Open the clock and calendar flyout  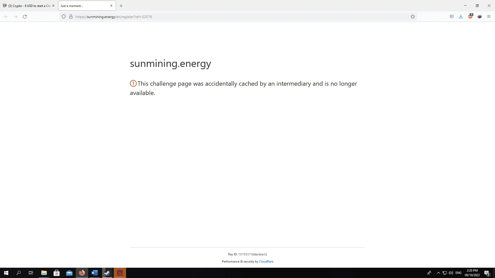[x=472, y=273]
